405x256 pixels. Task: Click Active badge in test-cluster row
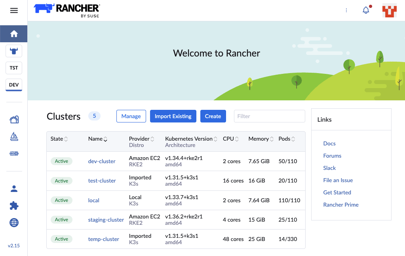pos(61,181)
